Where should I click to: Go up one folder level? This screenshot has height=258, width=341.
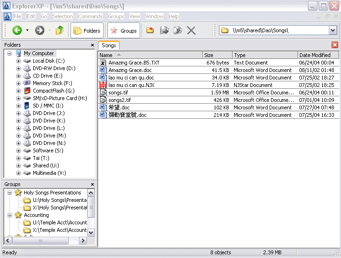(x=59, y=30)
